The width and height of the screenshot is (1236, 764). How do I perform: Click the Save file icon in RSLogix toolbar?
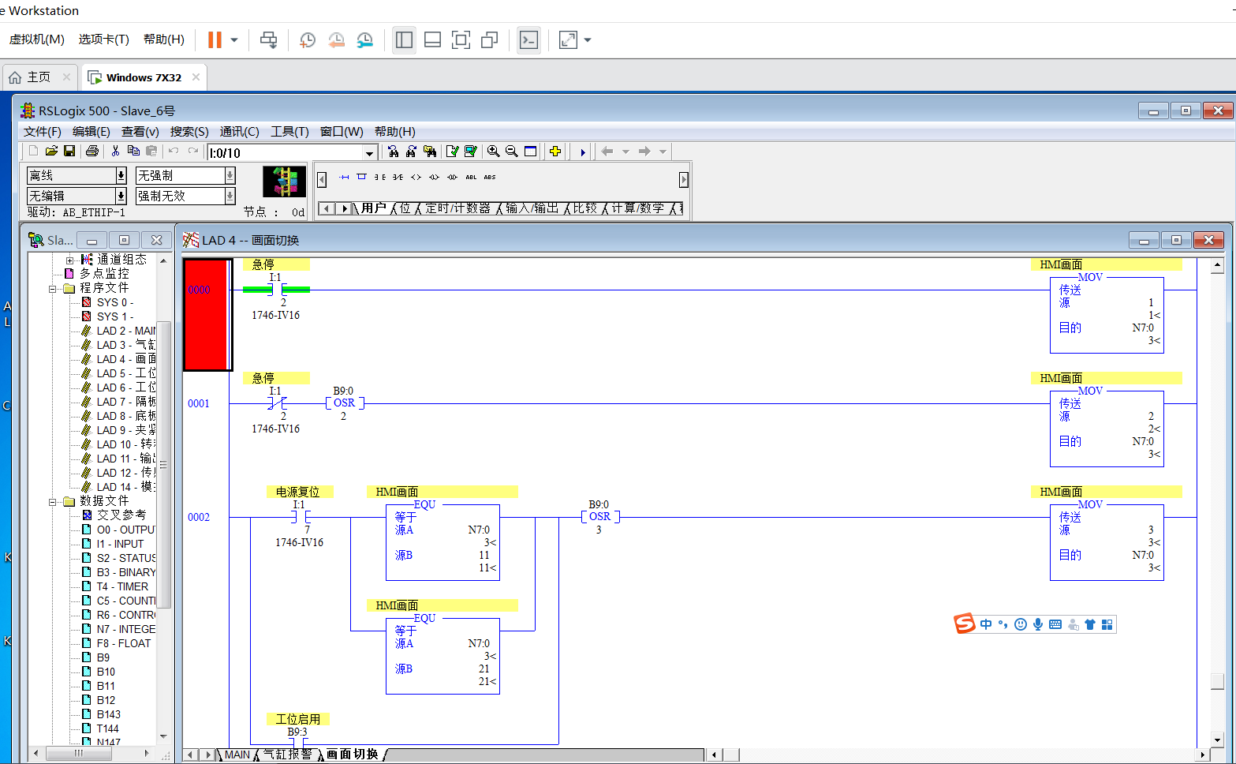69,152
